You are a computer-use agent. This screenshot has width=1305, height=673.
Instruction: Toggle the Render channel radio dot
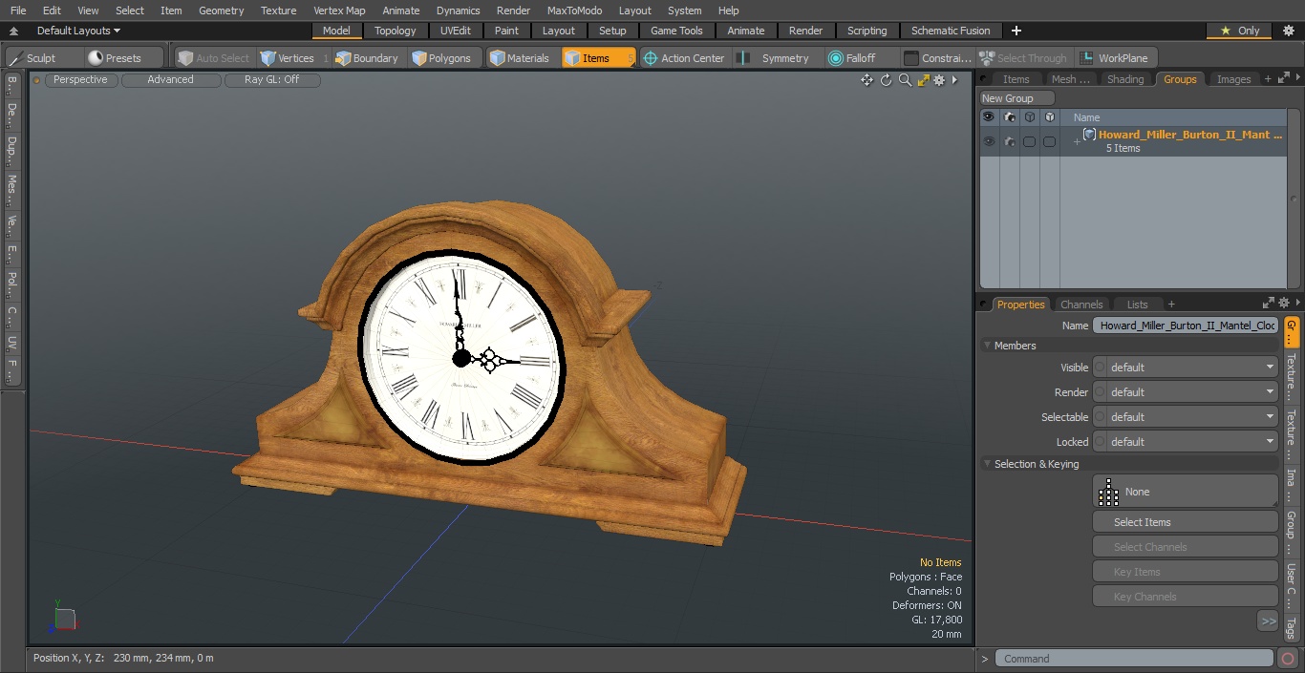pyautogui.click(x=1099, y=392)
